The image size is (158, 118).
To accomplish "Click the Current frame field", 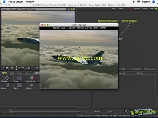I will pyautogui.click(x=105, y=111).
